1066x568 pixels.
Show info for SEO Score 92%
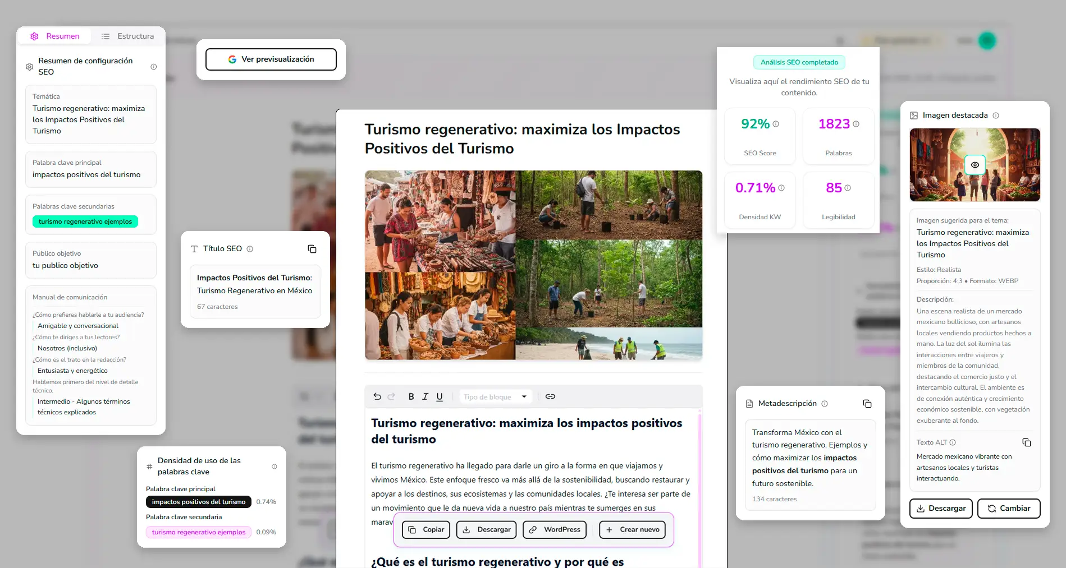coord(776,124)
